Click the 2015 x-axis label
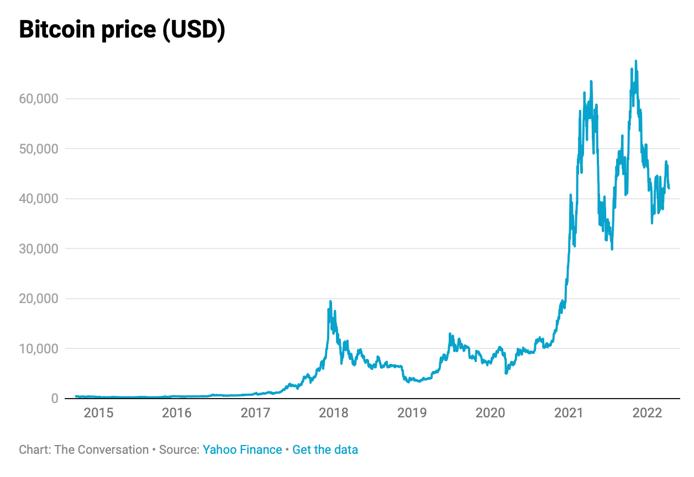Screen dimensions: 694x477 98,413
